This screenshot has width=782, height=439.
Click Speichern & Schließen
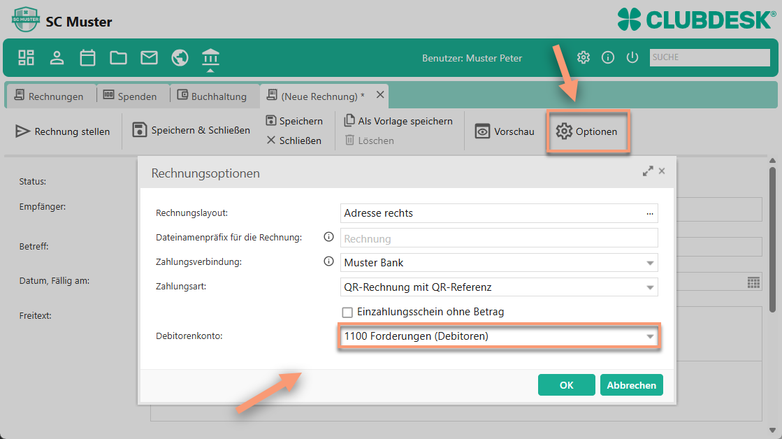(x=191, y=130)
